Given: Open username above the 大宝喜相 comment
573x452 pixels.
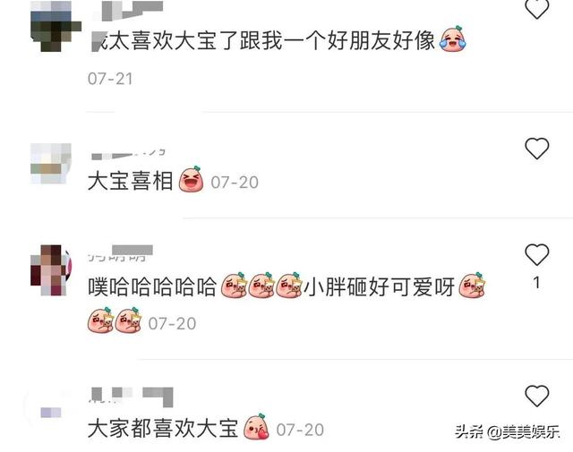Looking at the screenshot, I should click(x=128, y=154).
